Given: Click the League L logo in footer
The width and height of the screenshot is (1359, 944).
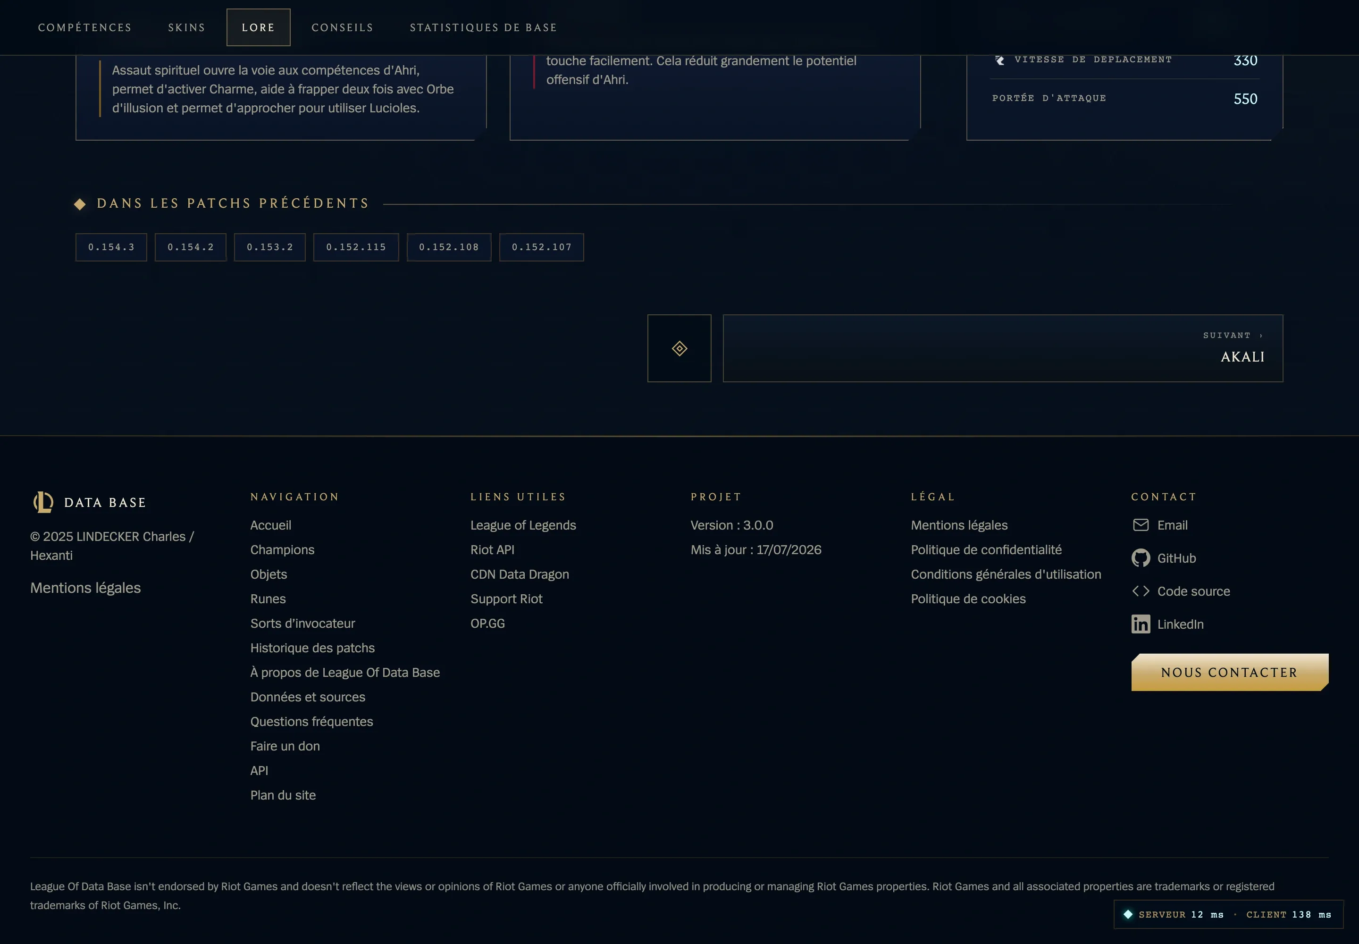Looking at the screenshot, I should (43, 502).
